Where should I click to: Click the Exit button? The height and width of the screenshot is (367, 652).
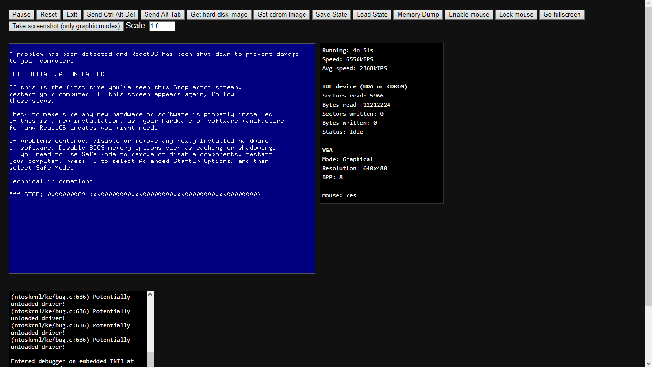coord(72,14)
